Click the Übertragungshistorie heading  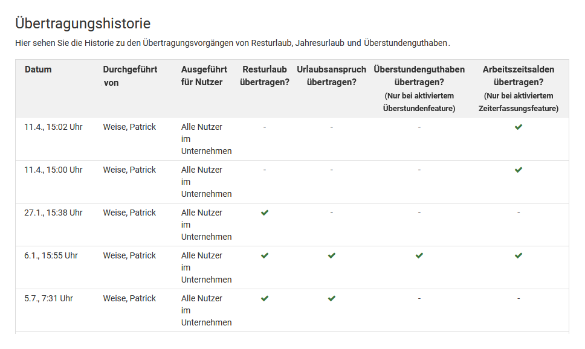[83, 24]
